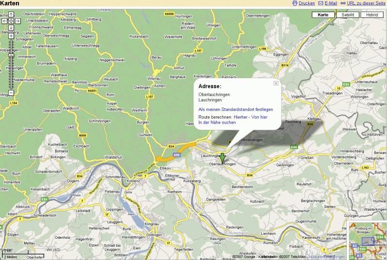This screenshot has width=387, height=260.
Task: Click the Hierher route link
Action: [240, 117]
